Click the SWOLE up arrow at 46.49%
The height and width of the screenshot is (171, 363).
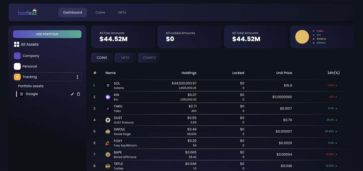click(x=336, y=131)
